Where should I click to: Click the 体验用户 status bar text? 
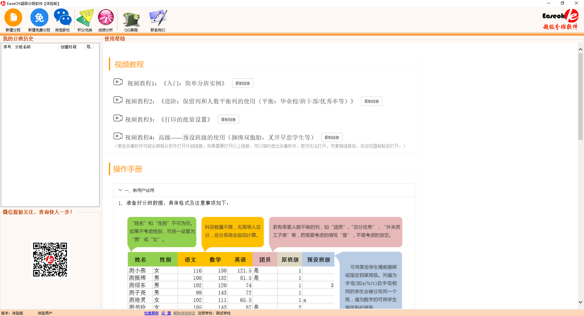pos(45,313)
